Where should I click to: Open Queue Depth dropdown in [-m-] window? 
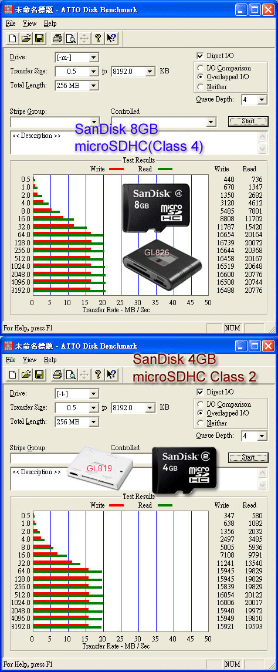click(263, 100)
